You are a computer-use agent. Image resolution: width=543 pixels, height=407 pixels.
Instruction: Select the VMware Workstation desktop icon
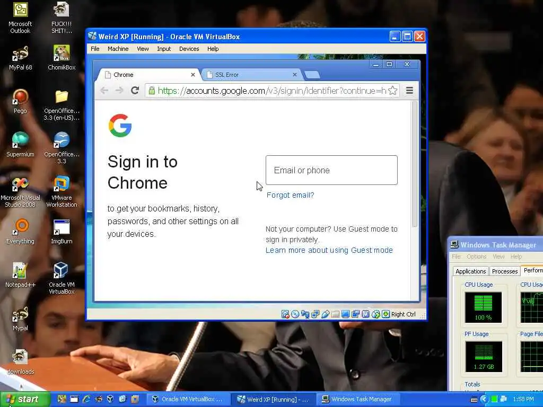(x=62, y=192)
